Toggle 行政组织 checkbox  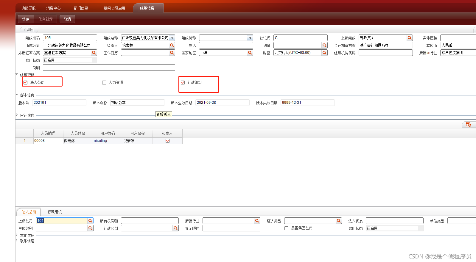183,82
